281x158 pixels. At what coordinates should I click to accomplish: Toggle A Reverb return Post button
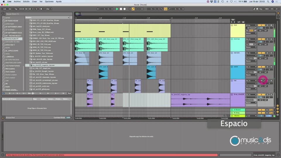pos(271,110)
